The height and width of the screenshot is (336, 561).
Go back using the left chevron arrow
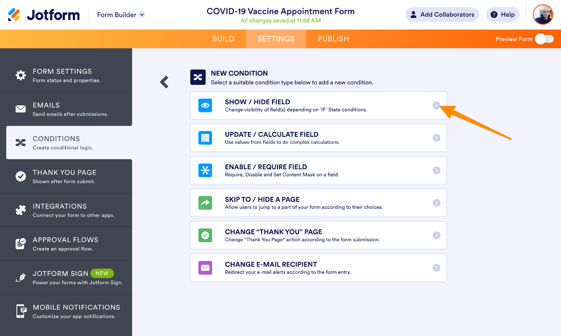point(164,82)
